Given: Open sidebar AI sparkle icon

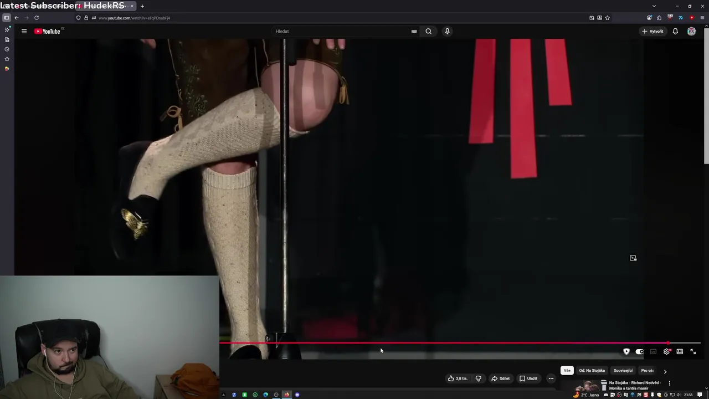Looking at the screenshot, I should [x=7, y=29].
